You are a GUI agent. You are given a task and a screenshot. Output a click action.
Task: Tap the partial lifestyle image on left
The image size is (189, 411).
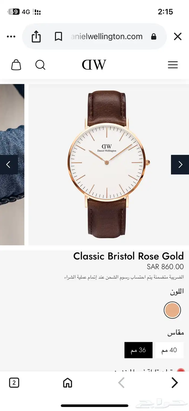(x=12, y=165)
